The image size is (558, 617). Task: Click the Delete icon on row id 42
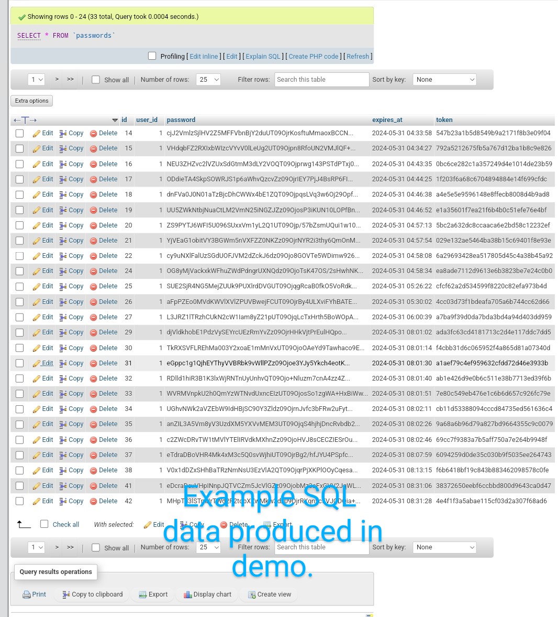tap(103, 501)
